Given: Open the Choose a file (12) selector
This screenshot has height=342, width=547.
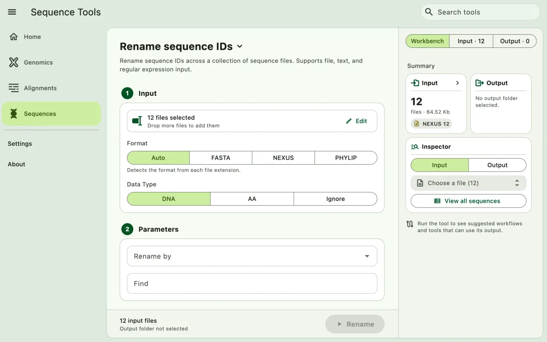Looking at the screenshot, I should 469,183.
